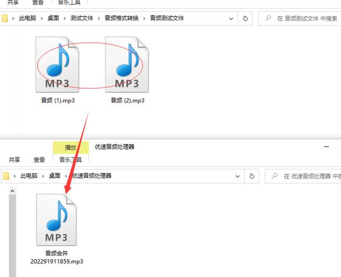The height and width of the screenshot is (277, 341).
Task: Open the 音乐工具 tab in the lower window
Action: click(x=70, y=160)
